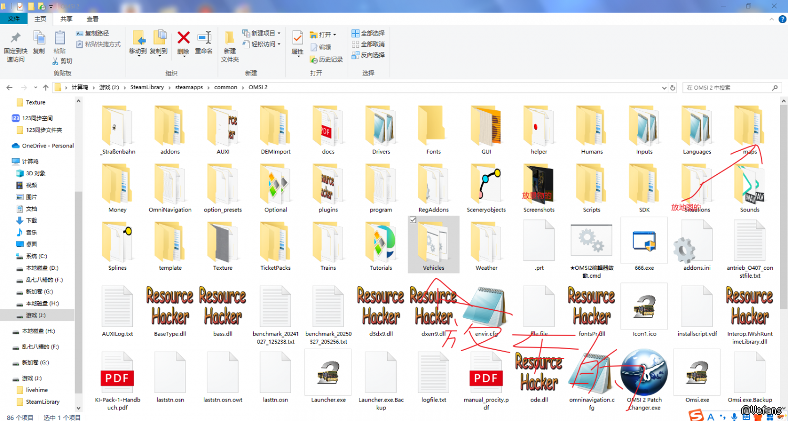Select the Sceneryobjects folder
This screenshot has height=421, width=788.
point(486,188)
